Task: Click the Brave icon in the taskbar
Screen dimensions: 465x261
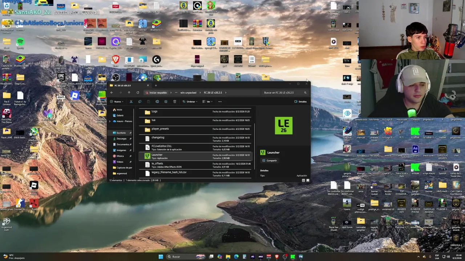Action: click(x=277, y=257)
